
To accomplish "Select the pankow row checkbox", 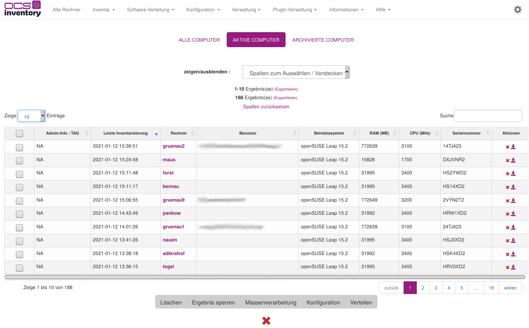I will tap(19, 214).
